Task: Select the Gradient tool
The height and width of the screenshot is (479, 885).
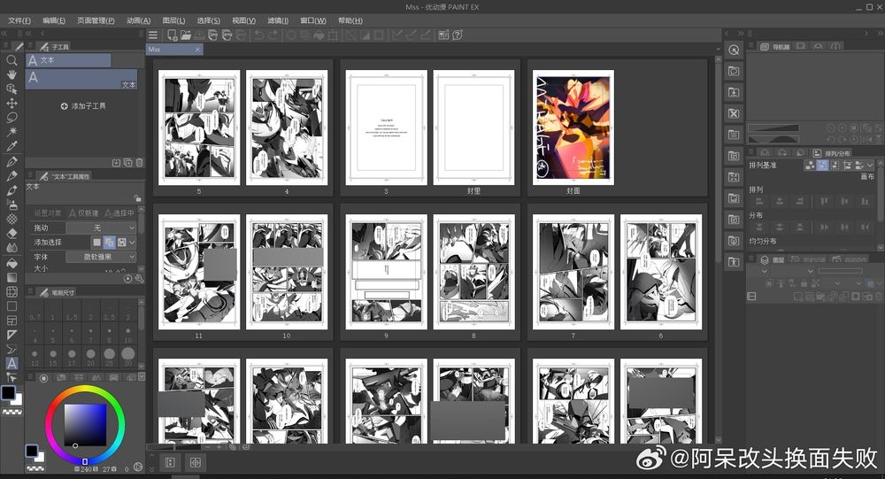Action: point(12,277)
